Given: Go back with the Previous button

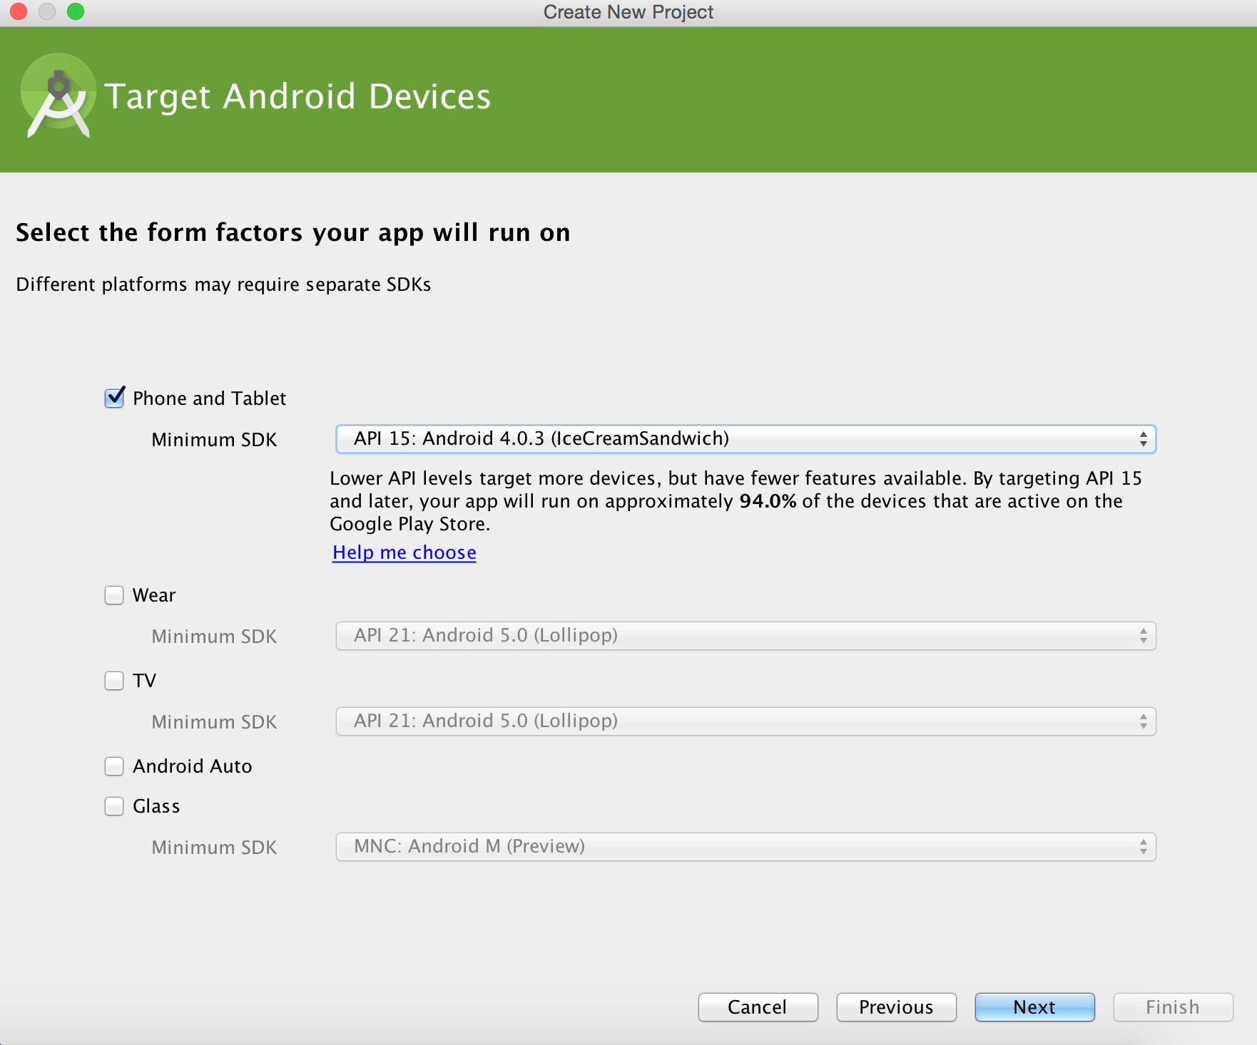Looking at the screenshot, I should point(896,1007).
